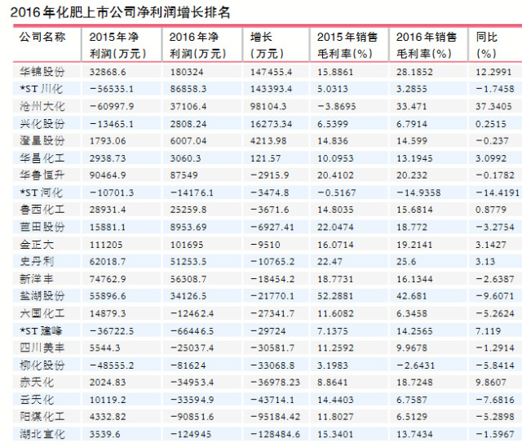
Task: Select the 公司名称 column header
Action: (x=42, y=37)
